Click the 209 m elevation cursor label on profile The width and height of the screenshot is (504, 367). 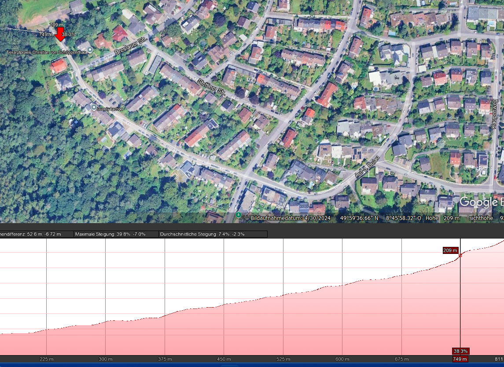pyautogui.click(x=450, y=250)
